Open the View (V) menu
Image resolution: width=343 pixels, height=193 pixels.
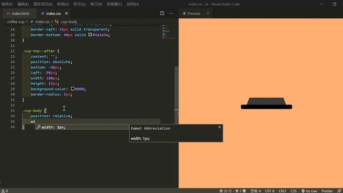pos(63,4)
